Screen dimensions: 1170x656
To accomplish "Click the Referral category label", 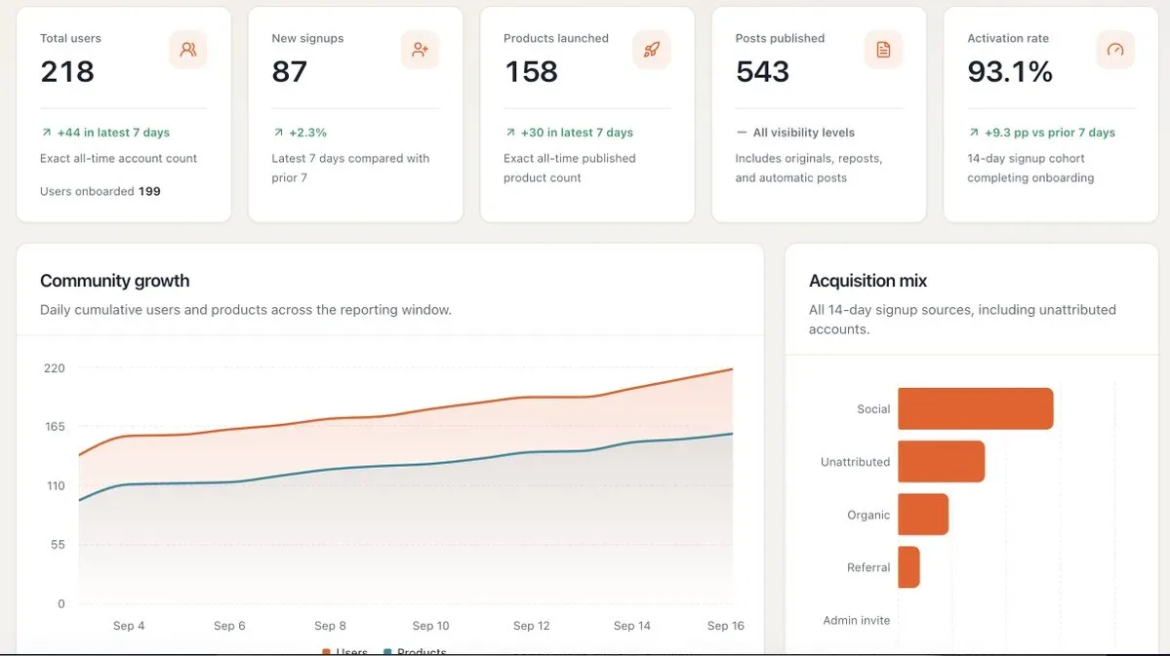I will point(868,567).
